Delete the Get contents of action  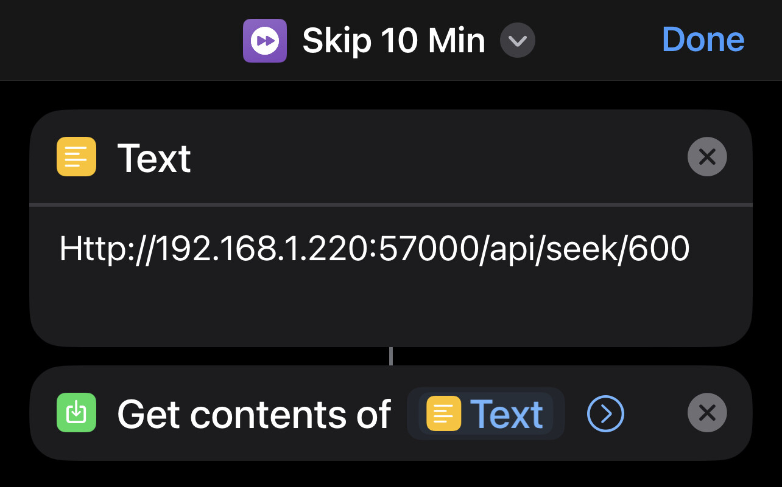point(706,413)
